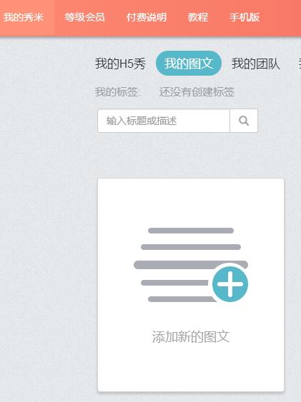301x402 pixels.
Task: Click the 还没有创建标签 text
Action: pos(197,92)
